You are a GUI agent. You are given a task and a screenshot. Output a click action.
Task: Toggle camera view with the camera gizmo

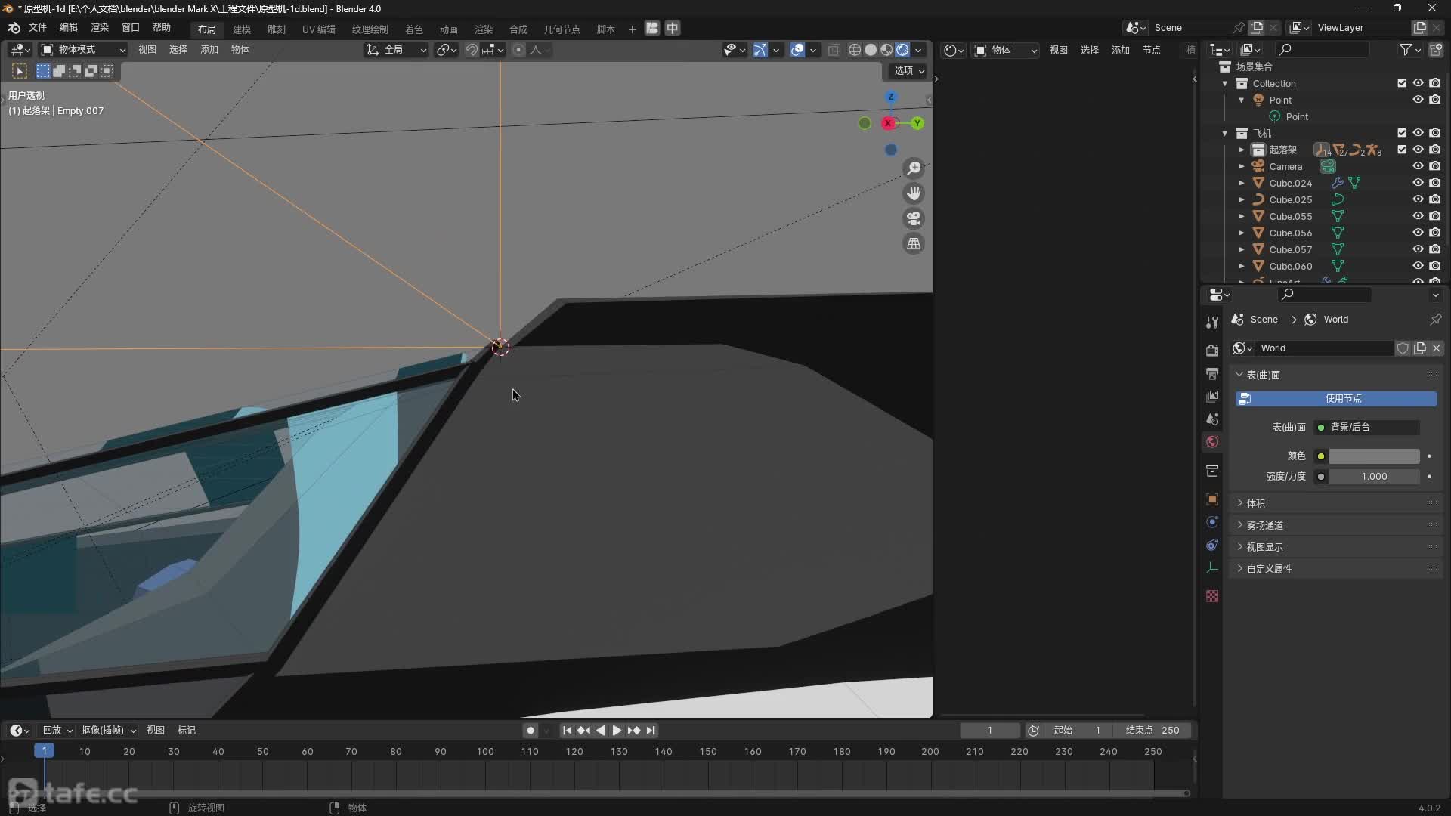[x=914, y=218]
